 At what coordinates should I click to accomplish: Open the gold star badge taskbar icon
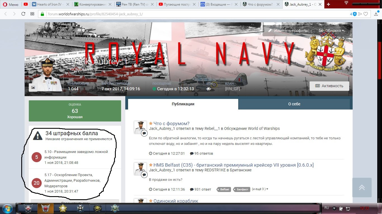pyautogui.click(x=63, y=208)
